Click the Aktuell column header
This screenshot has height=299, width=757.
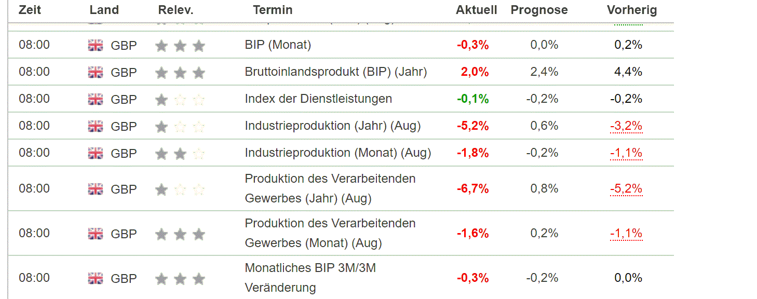[x=476, y=10]
